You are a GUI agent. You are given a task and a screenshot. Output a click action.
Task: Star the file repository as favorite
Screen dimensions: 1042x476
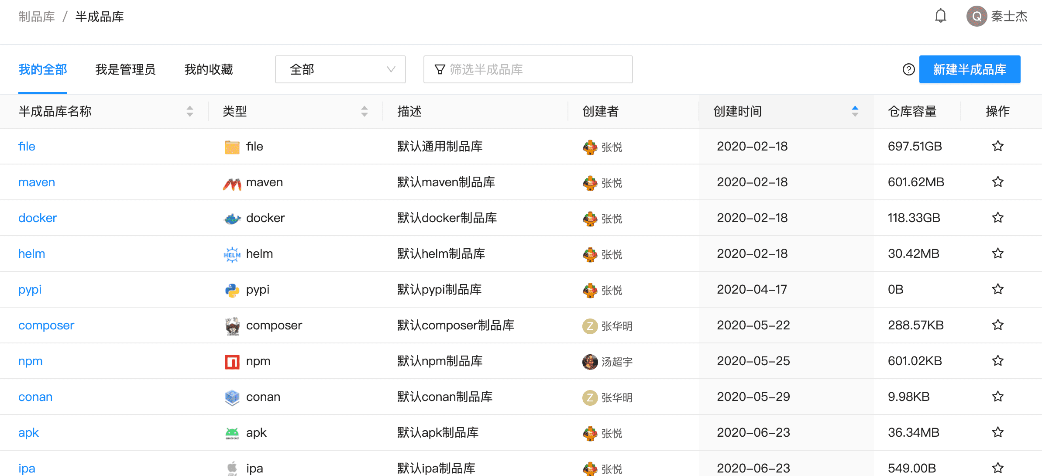(997, 146)
